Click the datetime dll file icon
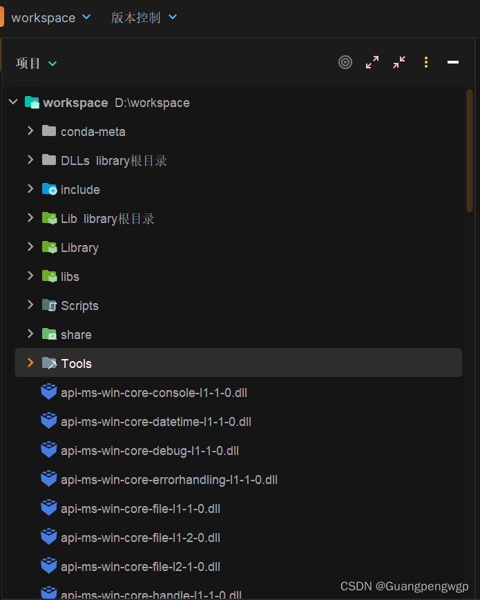Screen dimensions: 480x600 pos(48,420)
